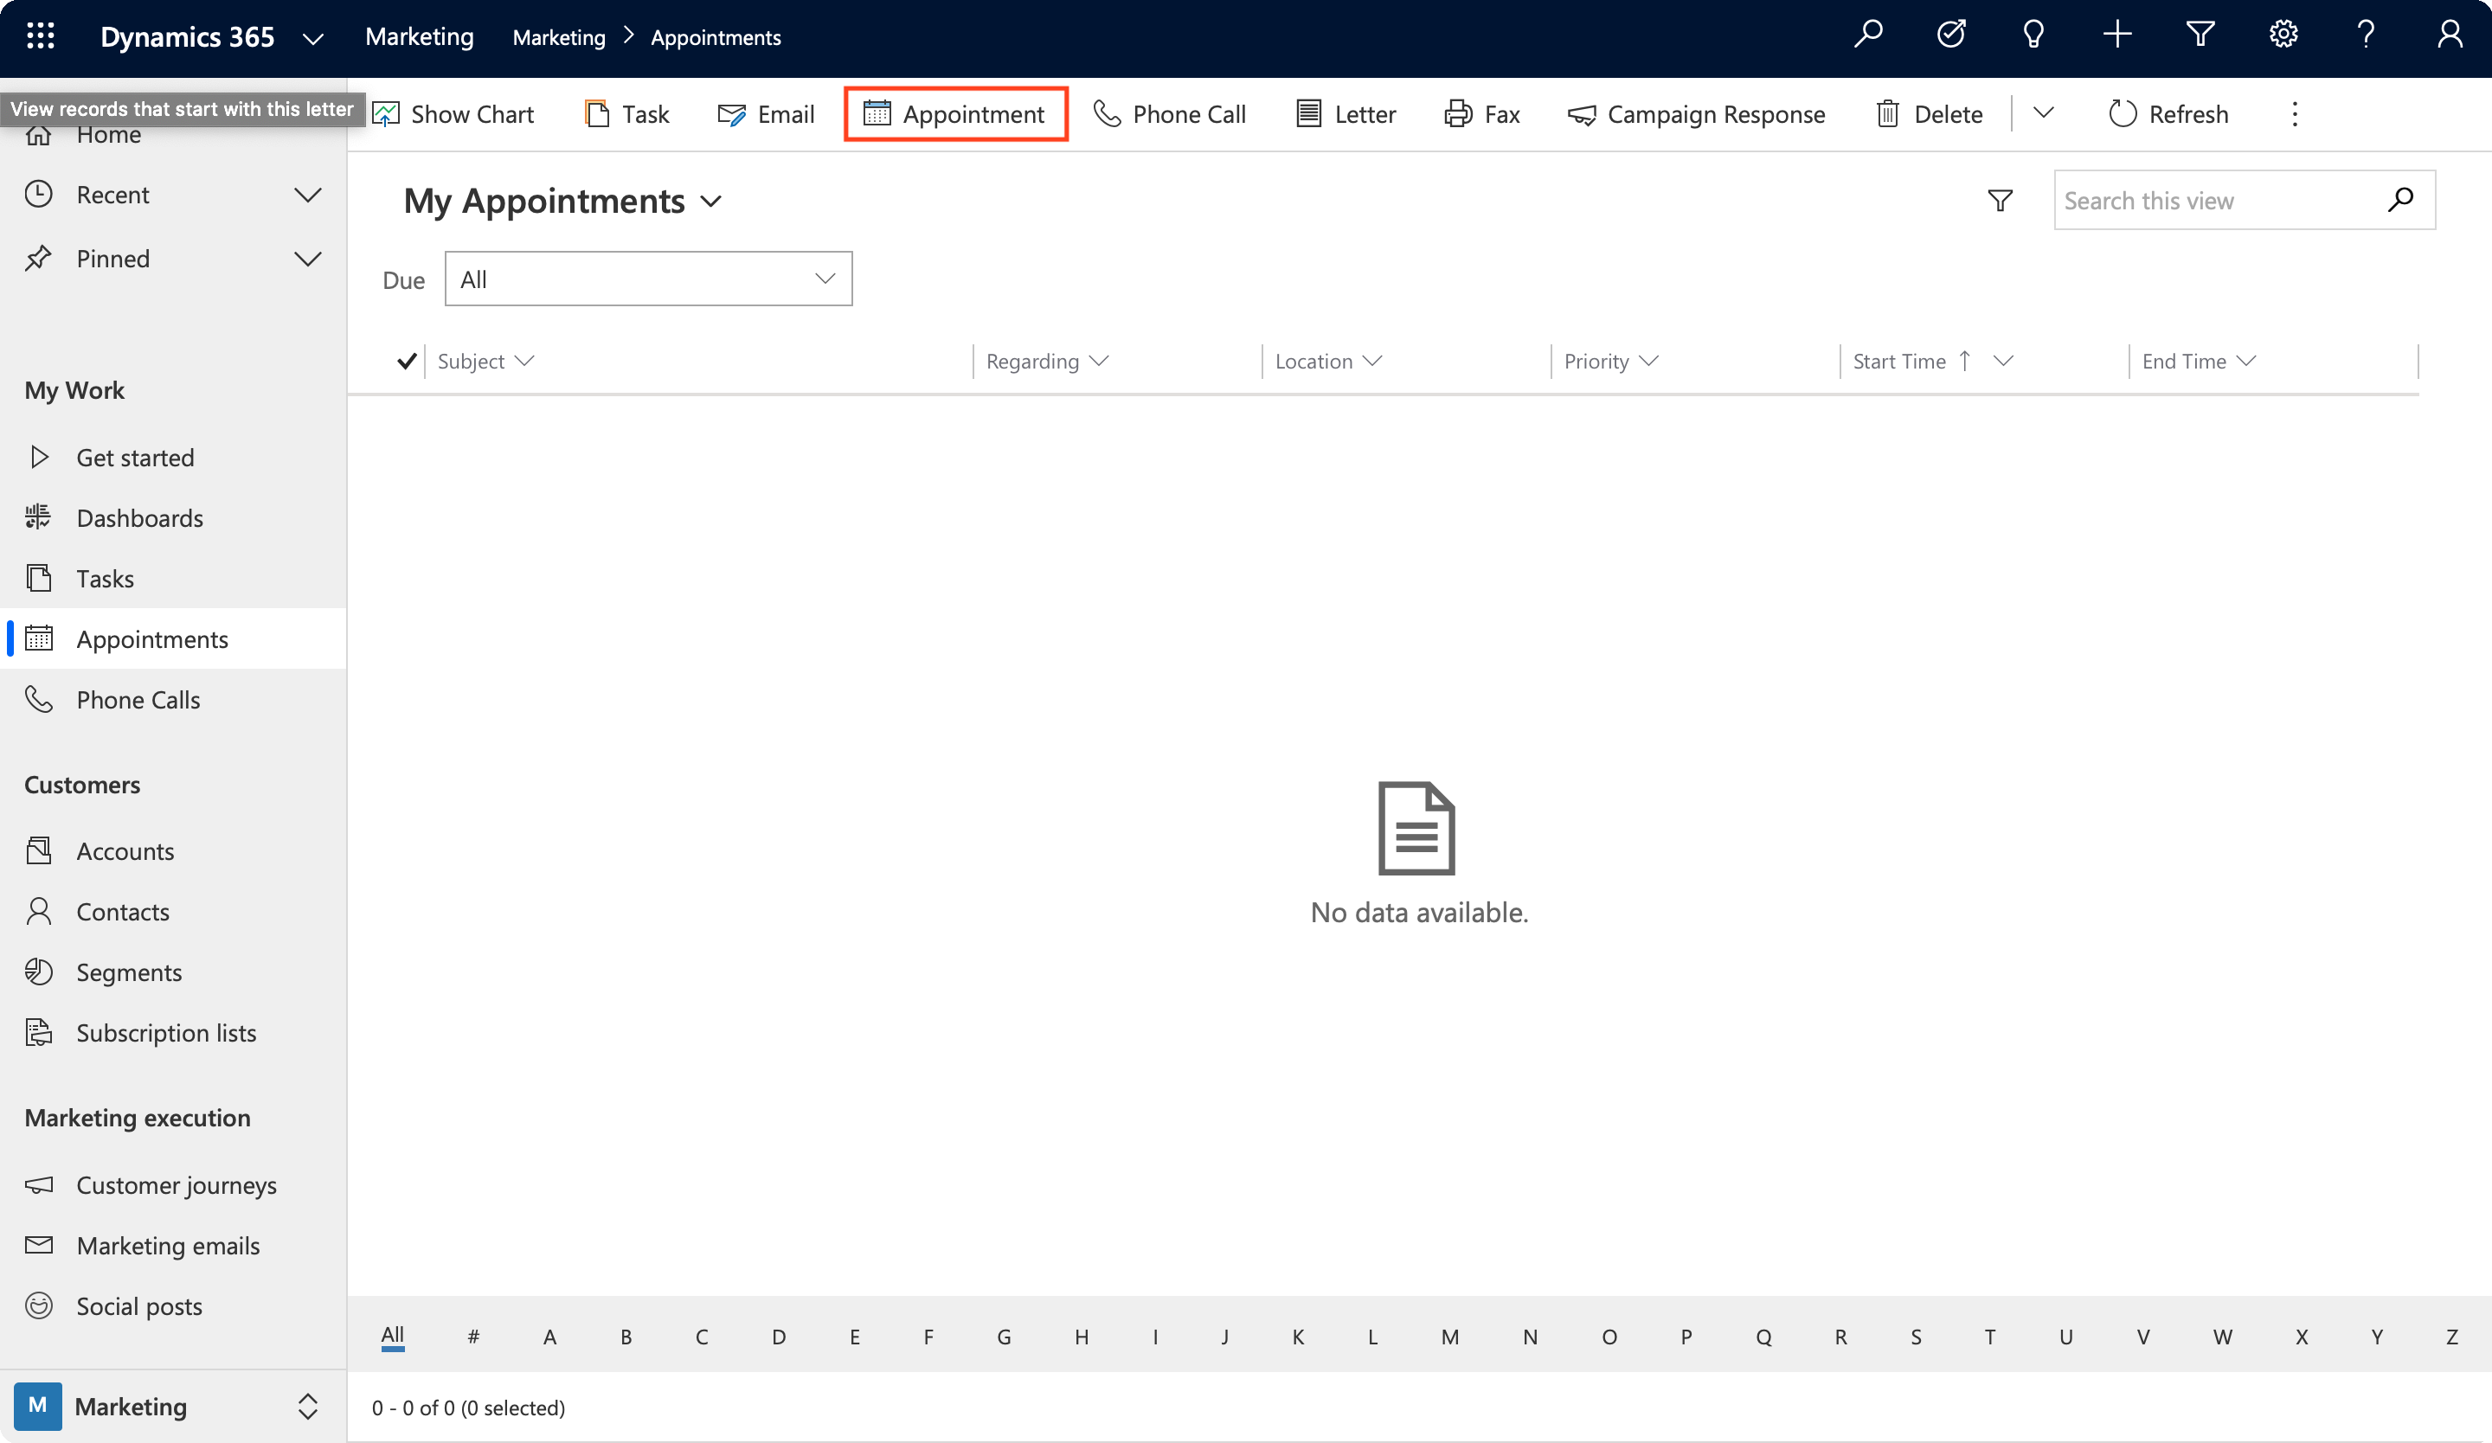This screenshot has height=1443, width=2492.
Task: Click Campaign Response command
Action: pos(1696,113)
